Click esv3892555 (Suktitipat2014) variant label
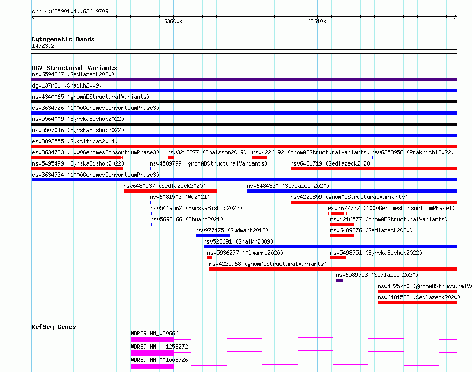The height and width of the screenshot is (372, 472). click(x=75, y=141)
